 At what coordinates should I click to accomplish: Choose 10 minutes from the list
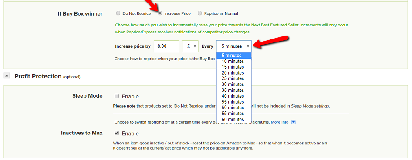pyautogui.click(x=234, y=61)
